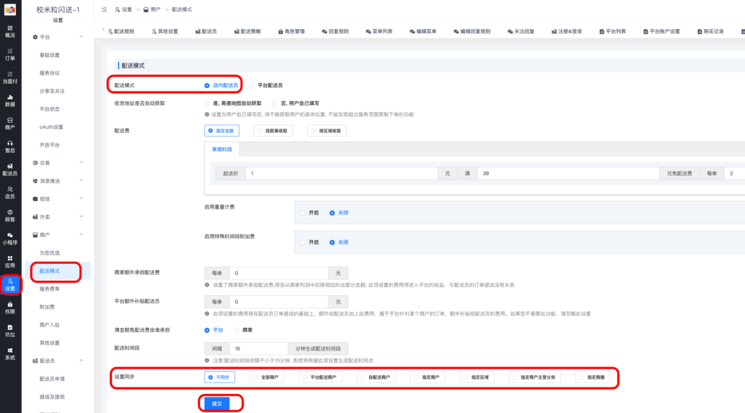Expand the 消息推送 sidebar group
Image resolution: width=745 pixels, height=413 pixels.
point(81,181)
